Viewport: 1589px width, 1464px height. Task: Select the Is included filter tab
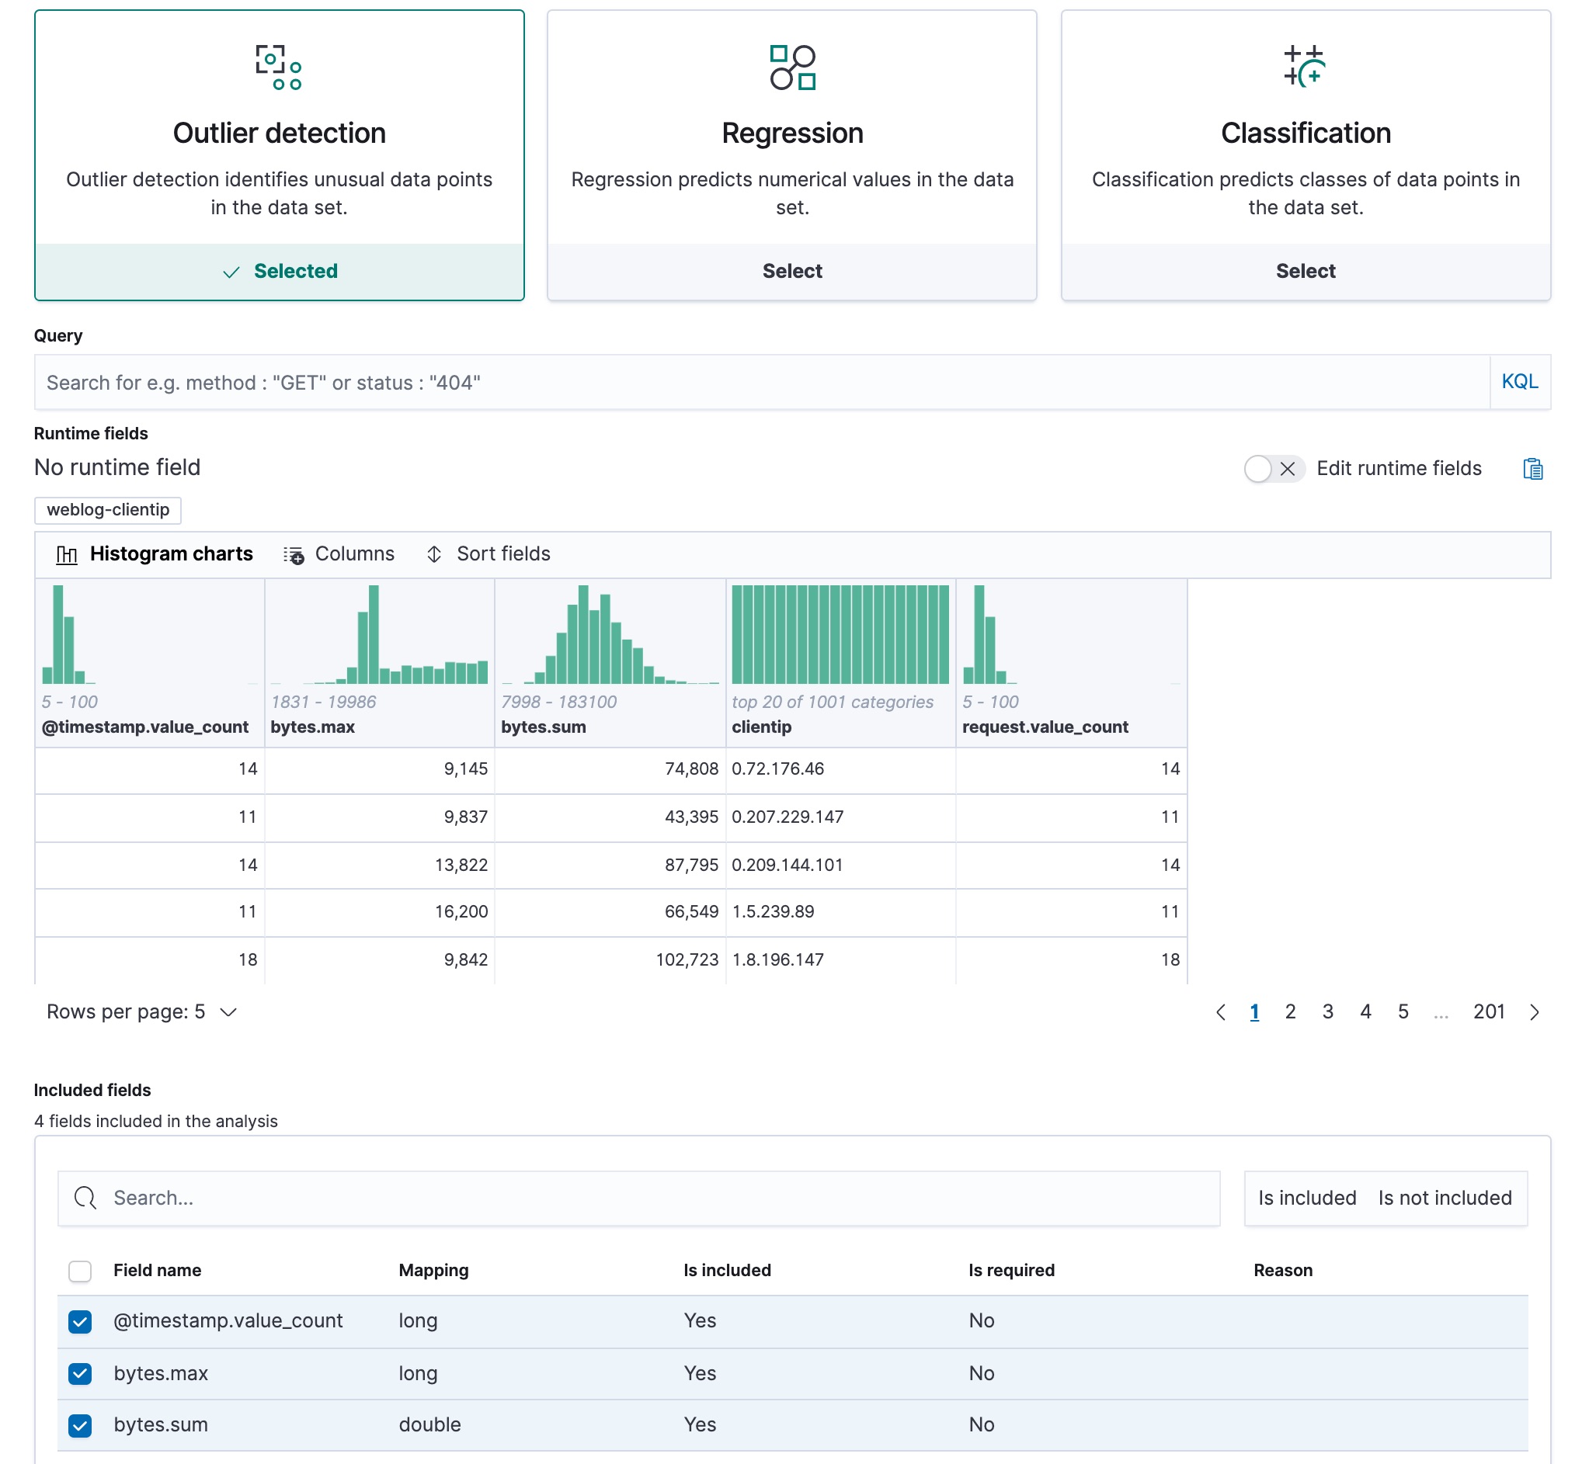[x=1306, y=1198]
